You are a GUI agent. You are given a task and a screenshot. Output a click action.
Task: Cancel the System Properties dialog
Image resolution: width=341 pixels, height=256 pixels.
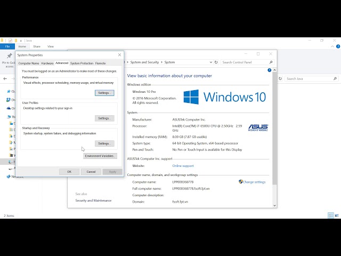[91, 172]
